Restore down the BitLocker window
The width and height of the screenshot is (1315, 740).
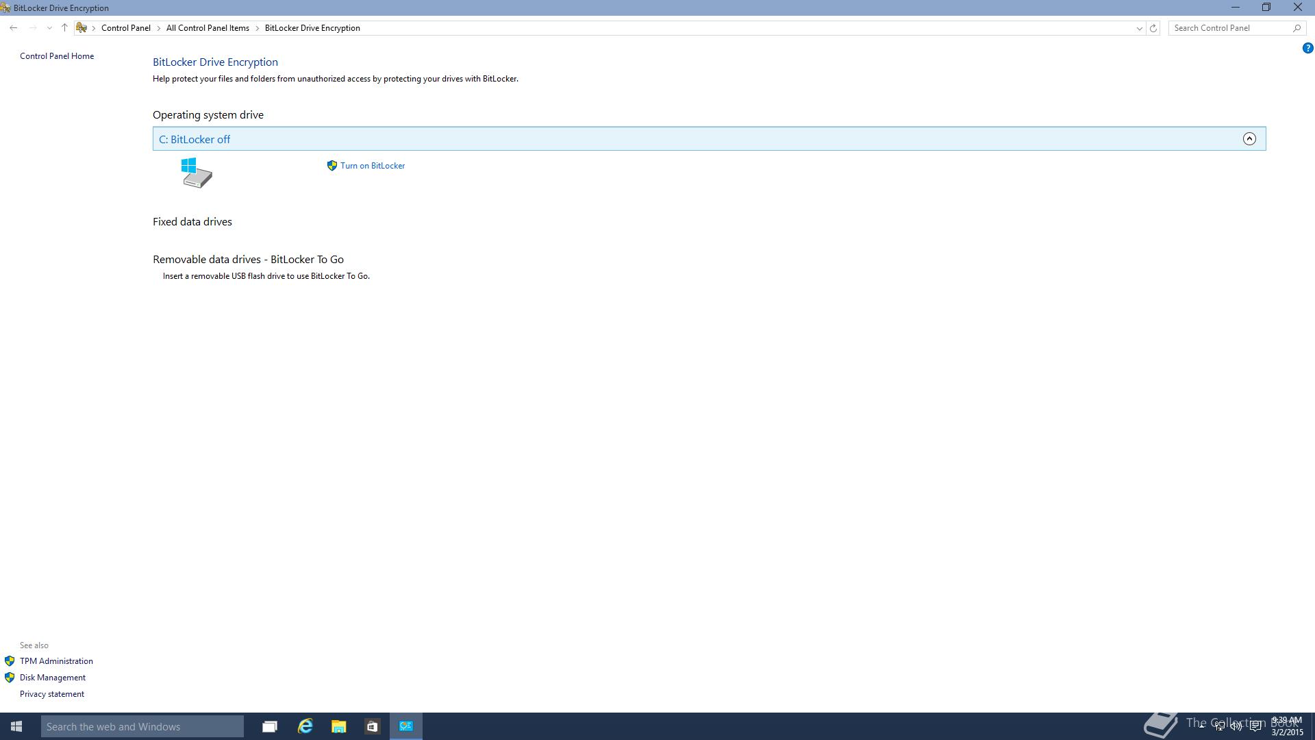tap(1266, 8)
